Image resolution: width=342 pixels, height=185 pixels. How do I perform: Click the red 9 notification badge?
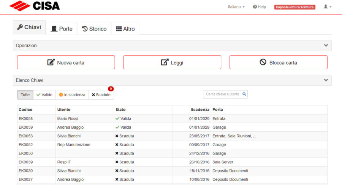pos(111,89)
